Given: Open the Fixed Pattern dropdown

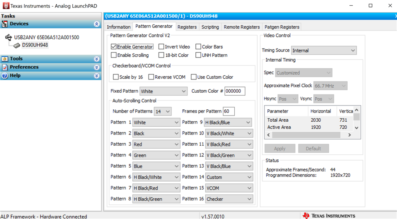Looking at the screenshot, I should point(164,91).
